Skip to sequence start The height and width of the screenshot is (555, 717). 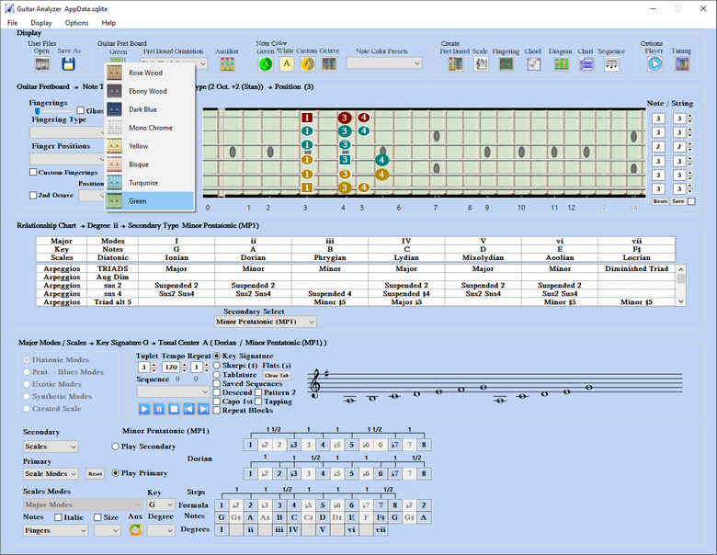188,409
